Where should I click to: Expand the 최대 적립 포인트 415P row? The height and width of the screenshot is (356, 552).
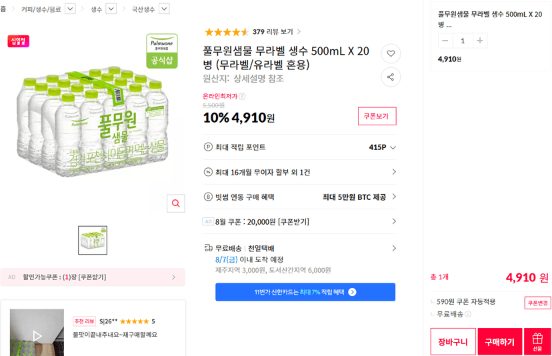tap(299, 147)
